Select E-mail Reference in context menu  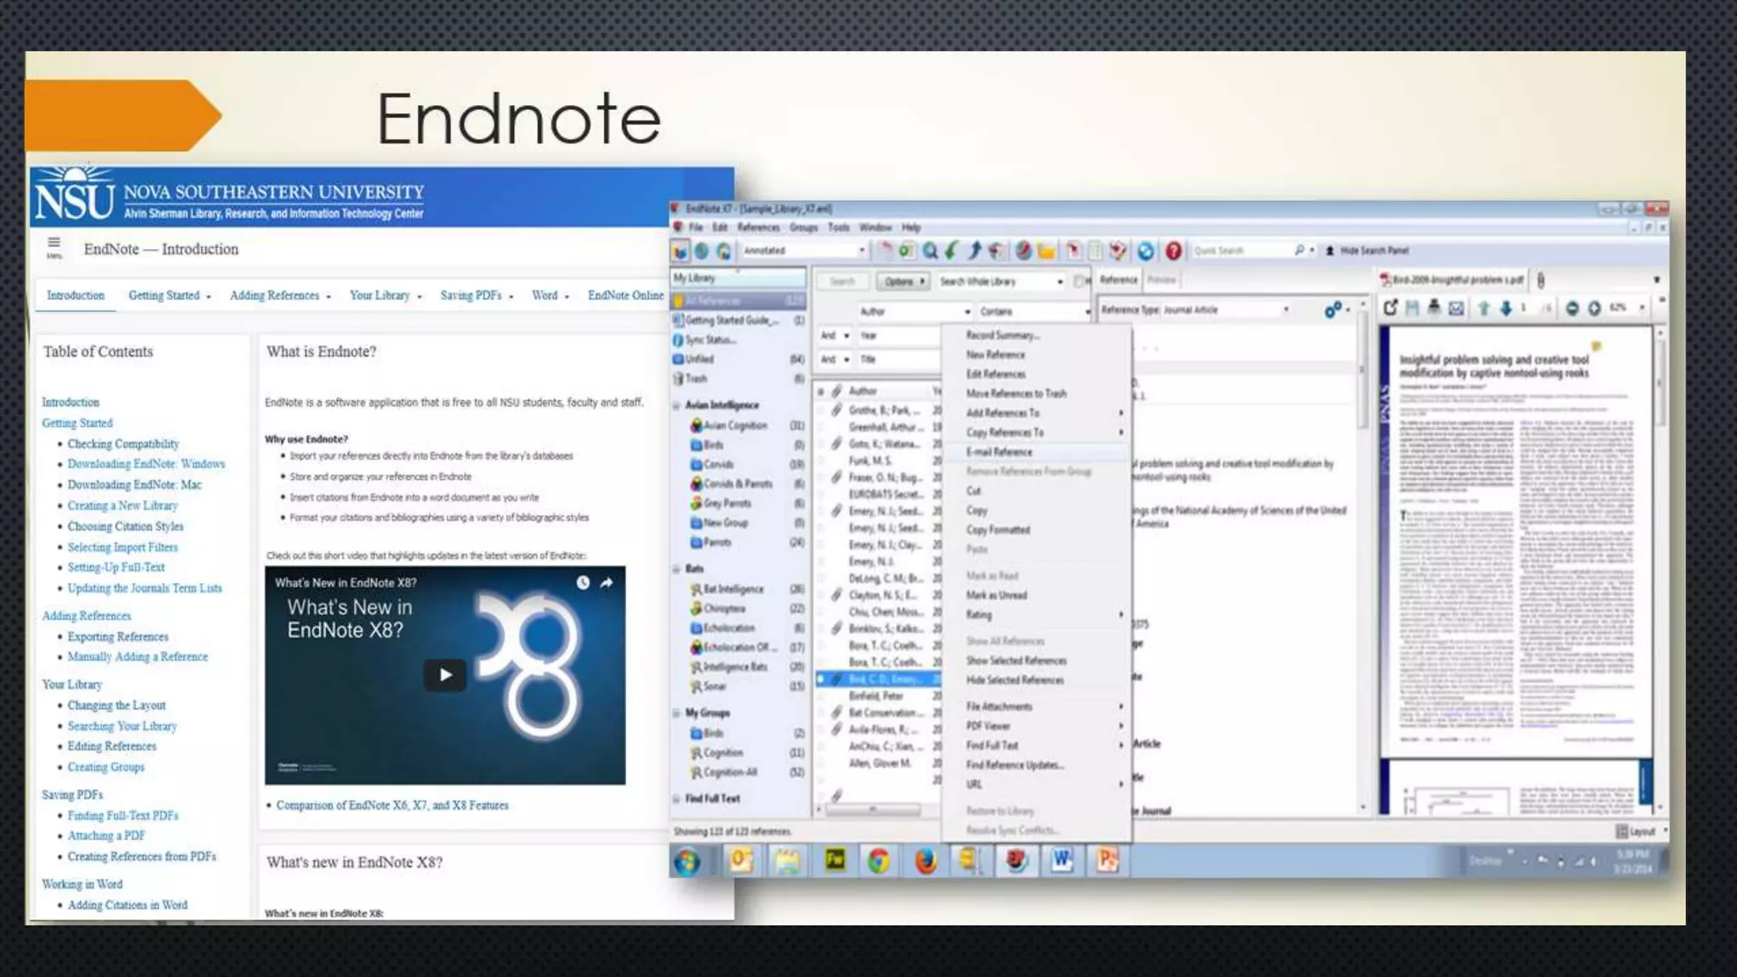(999, 452)
